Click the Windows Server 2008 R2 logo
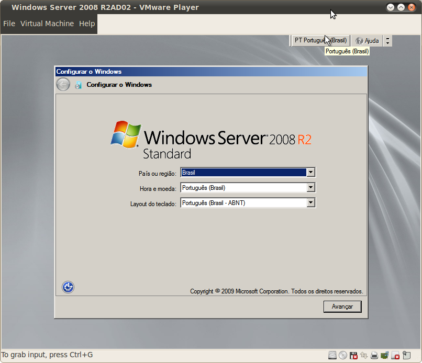The image size is (422, 363). [211, 140]
